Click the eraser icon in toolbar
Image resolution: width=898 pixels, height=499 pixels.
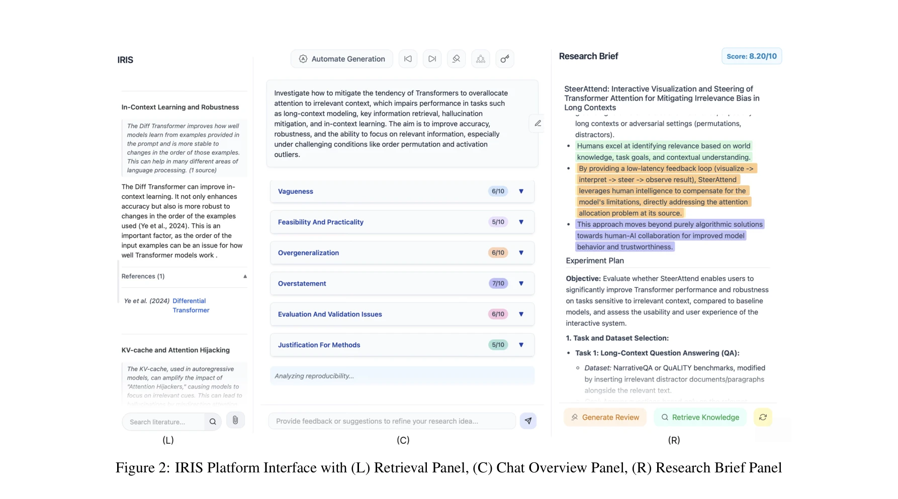[x=456, y=59]
